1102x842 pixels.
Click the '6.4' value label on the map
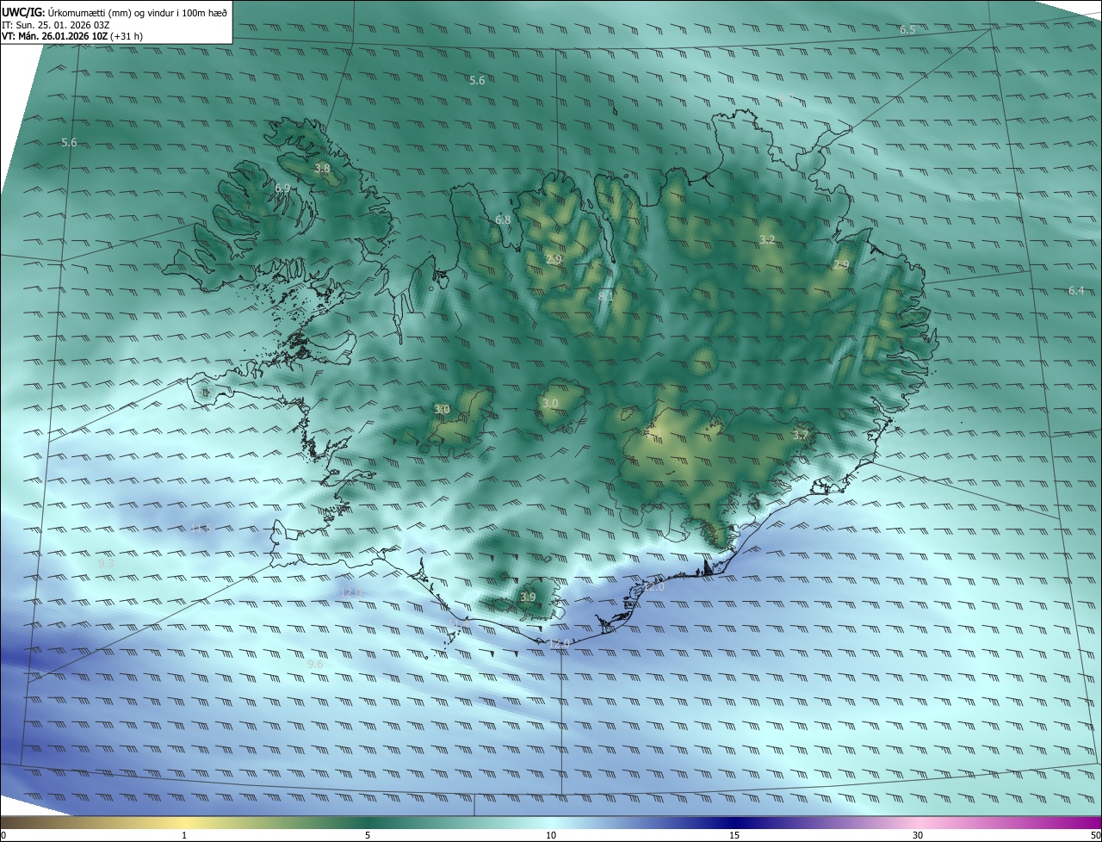(x=1076, y=291)
